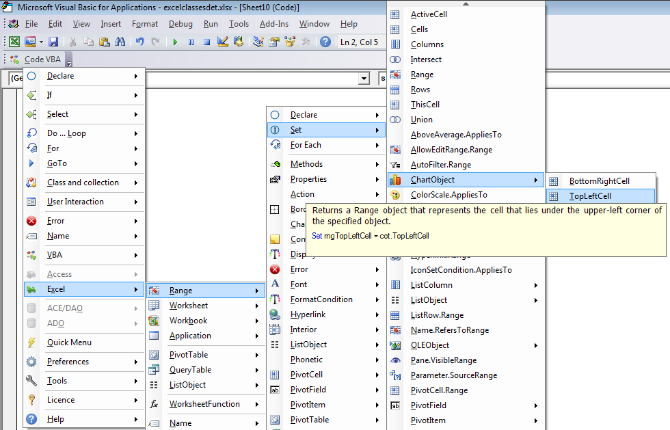Select Hyperlink in Range submenu

coord(326,314)
